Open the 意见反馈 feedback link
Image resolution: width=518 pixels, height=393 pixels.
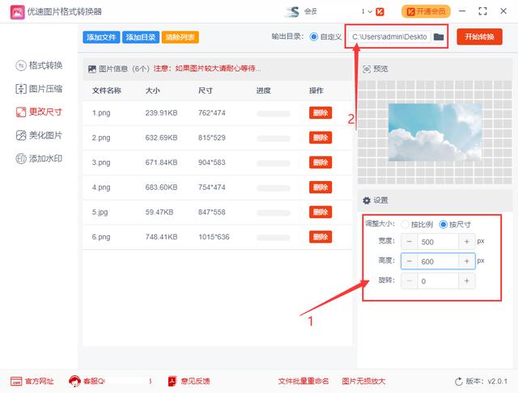tap(189, 382)
